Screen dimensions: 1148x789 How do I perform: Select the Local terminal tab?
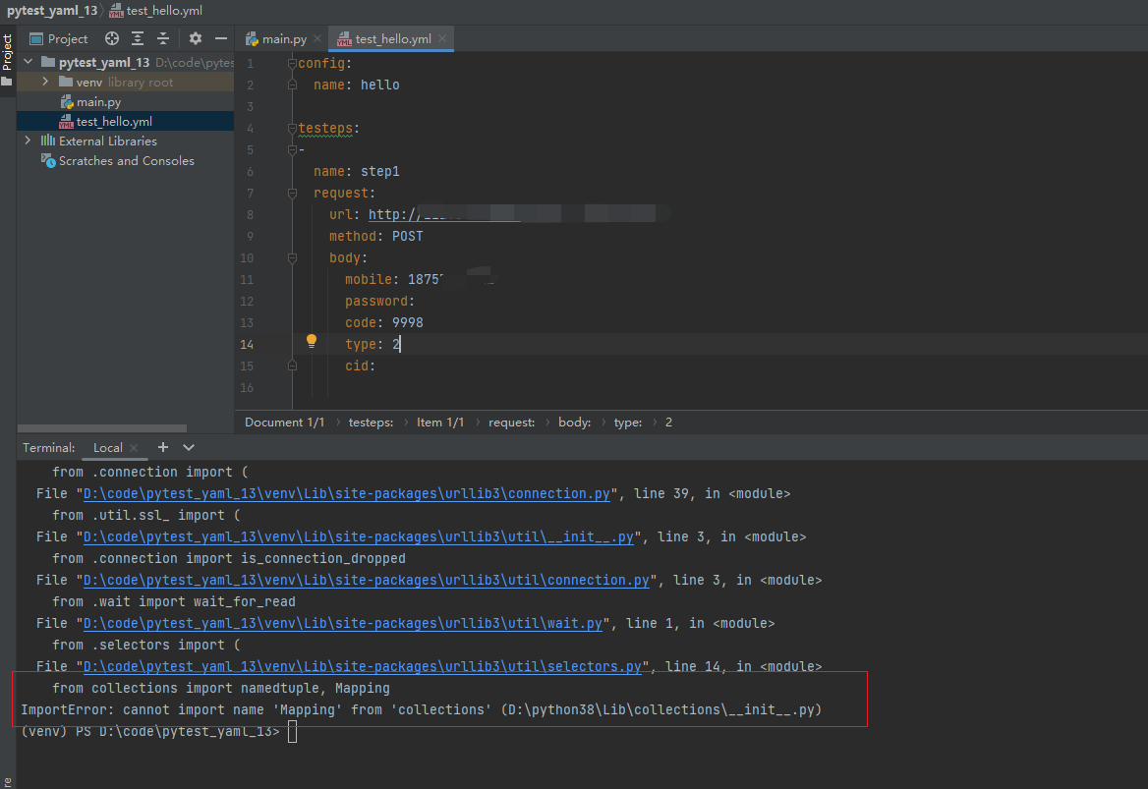[106, 447]
